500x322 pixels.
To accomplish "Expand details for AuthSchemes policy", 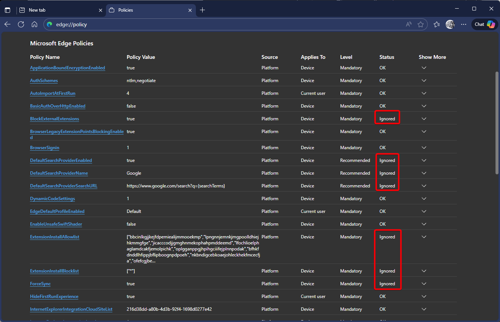I will pos(424,81).
